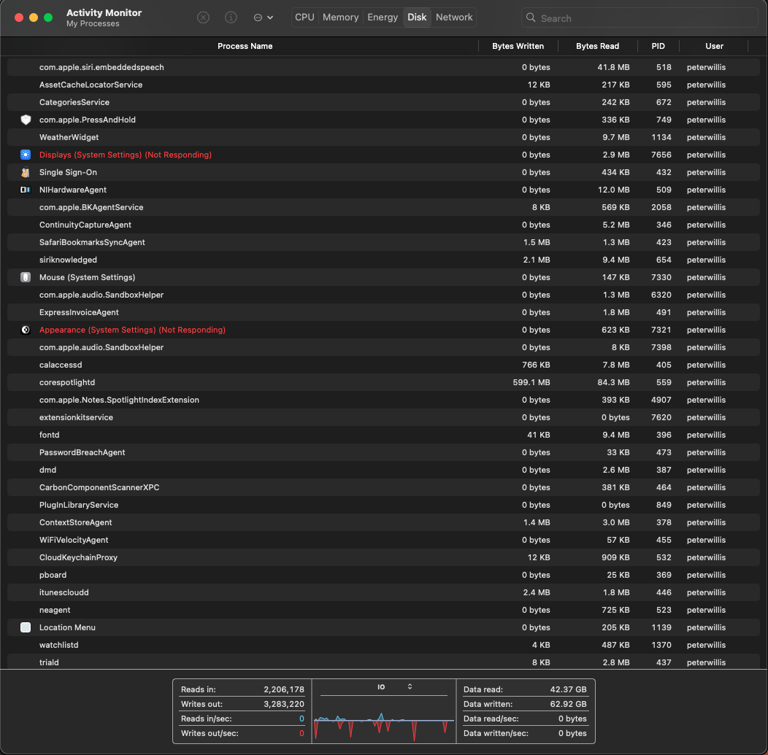Focus the Search field
Image resolution: width=768 pixels, height=755 pixels.
(x=640, y=18)
